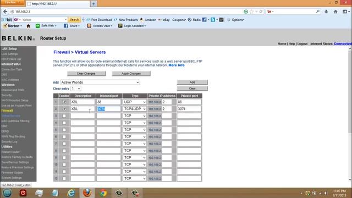Screen dimensions: 352x198
Task: Reload the page with the refresh icon
Action: [x=261, y=12]
